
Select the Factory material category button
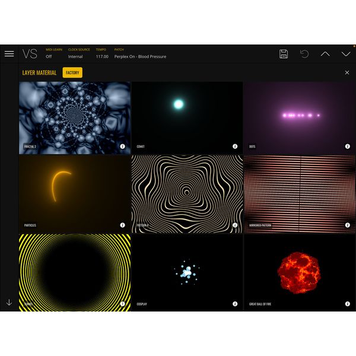(72, 72)
